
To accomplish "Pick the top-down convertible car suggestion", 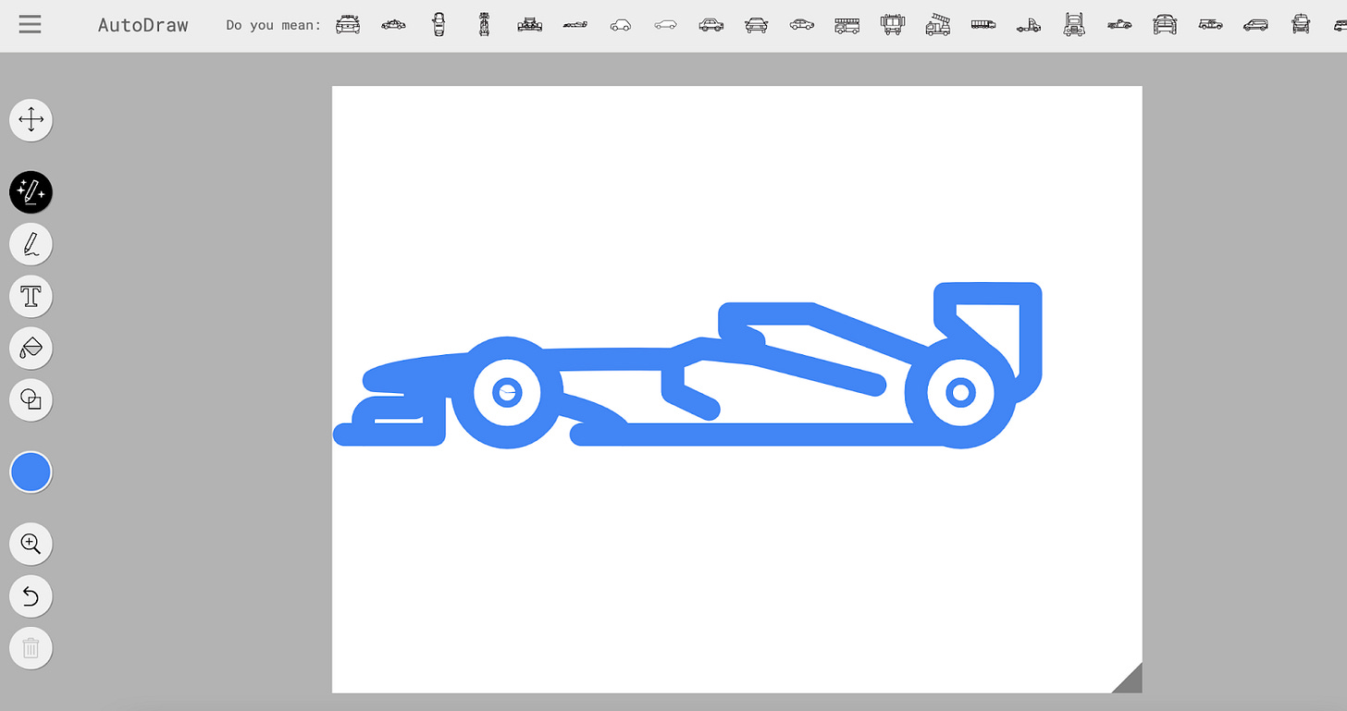I will 439,24.
